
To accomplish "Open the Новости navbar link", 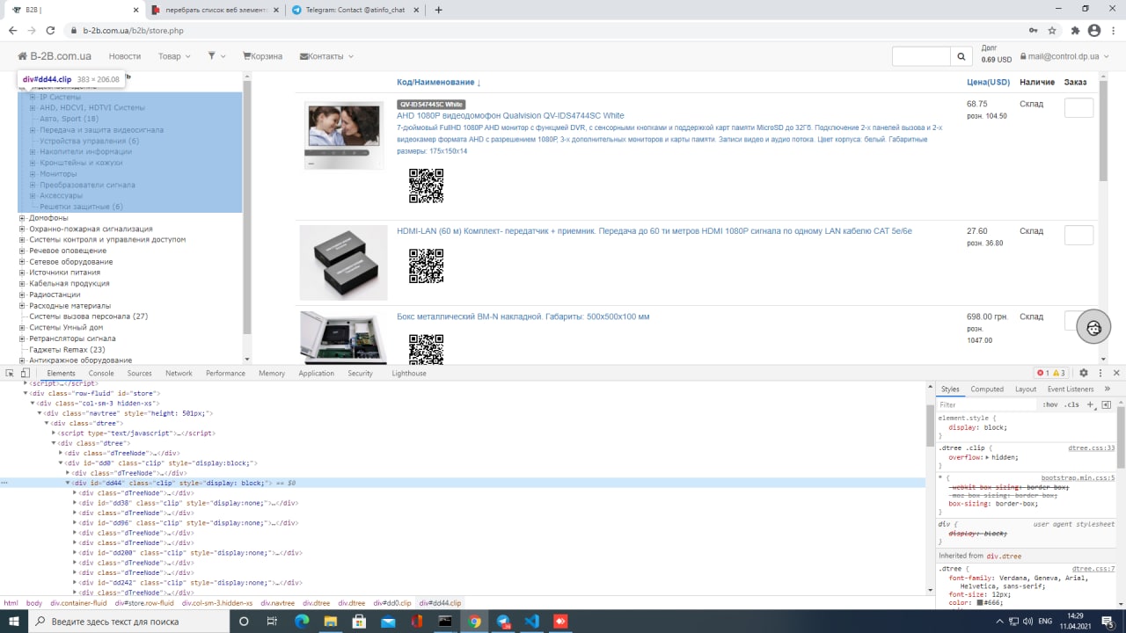I will pos(125,56).
